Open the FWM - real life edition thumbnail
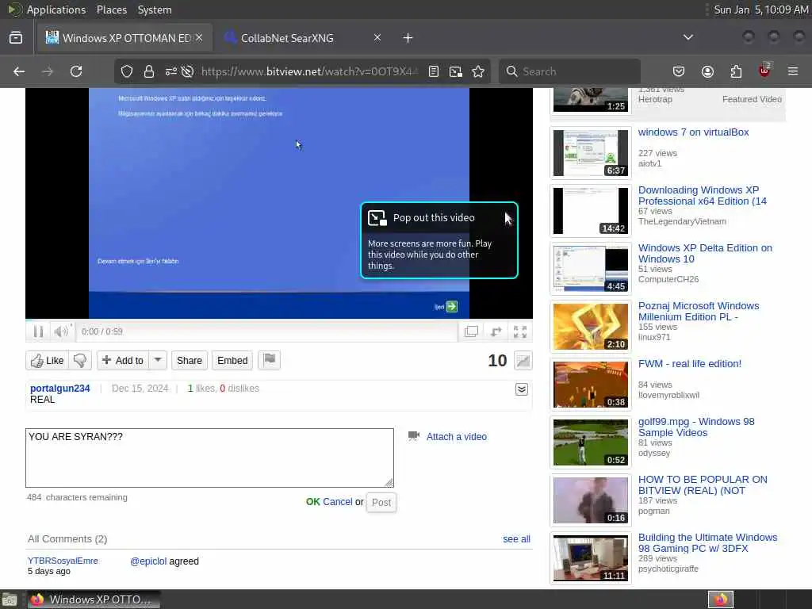The width and height of the screenshot is (812, 609). point(591,385)
